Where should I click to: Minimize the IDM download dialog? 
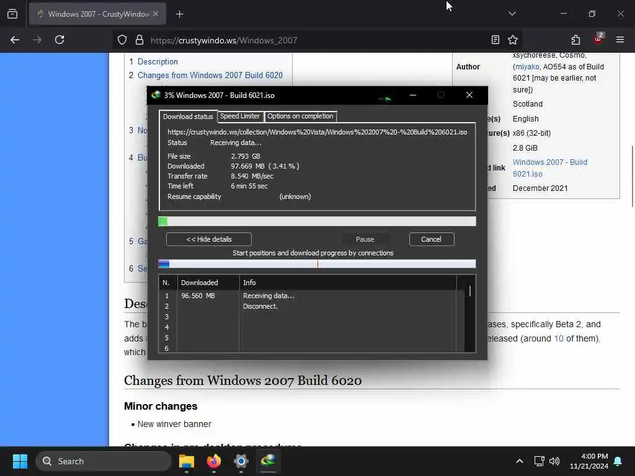[x=412, y=95]
